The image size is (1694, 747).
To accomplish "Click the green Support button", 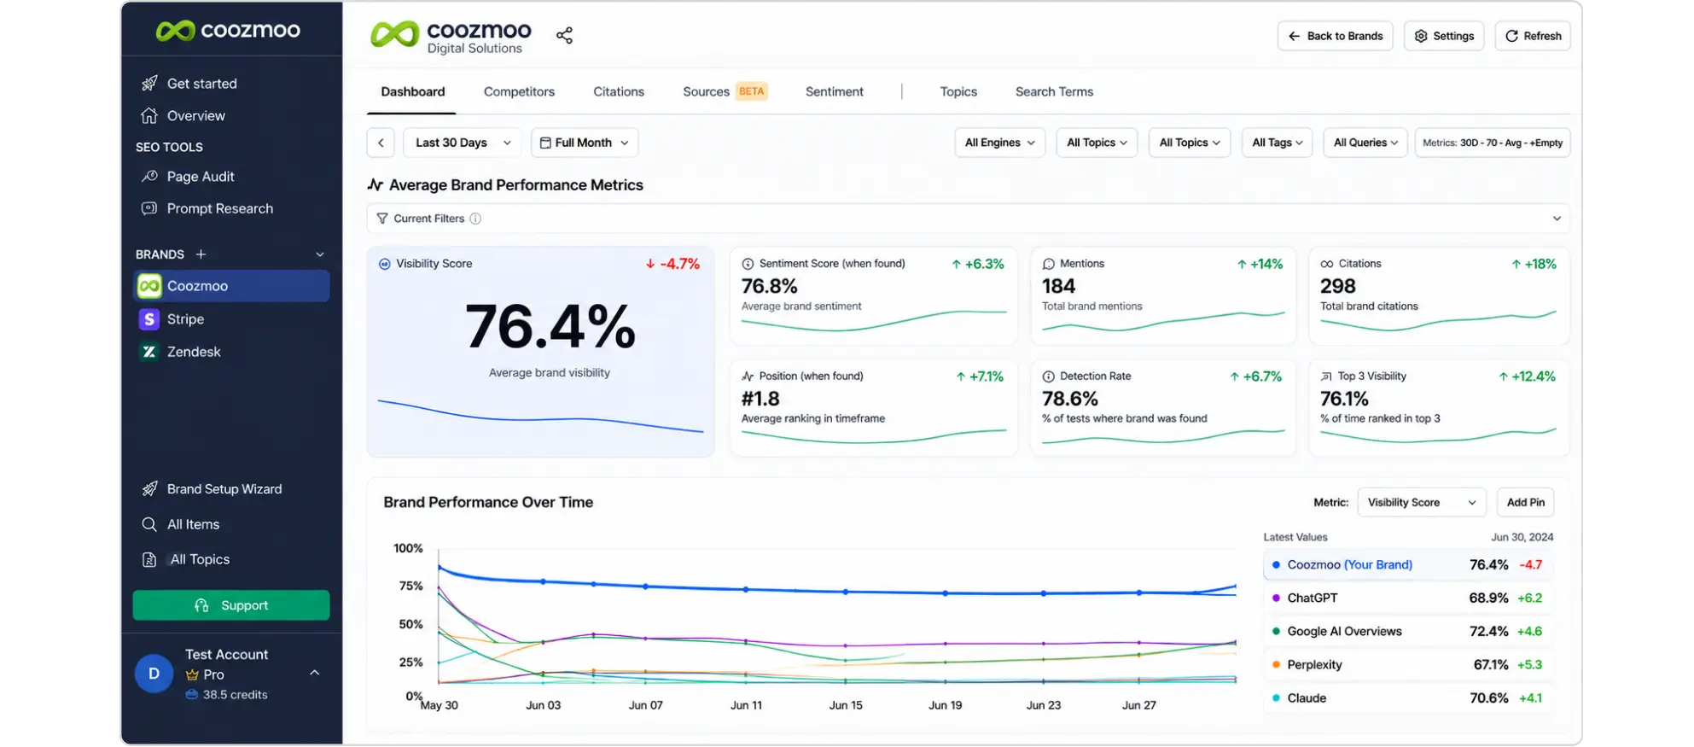I will tap(231, 605).
